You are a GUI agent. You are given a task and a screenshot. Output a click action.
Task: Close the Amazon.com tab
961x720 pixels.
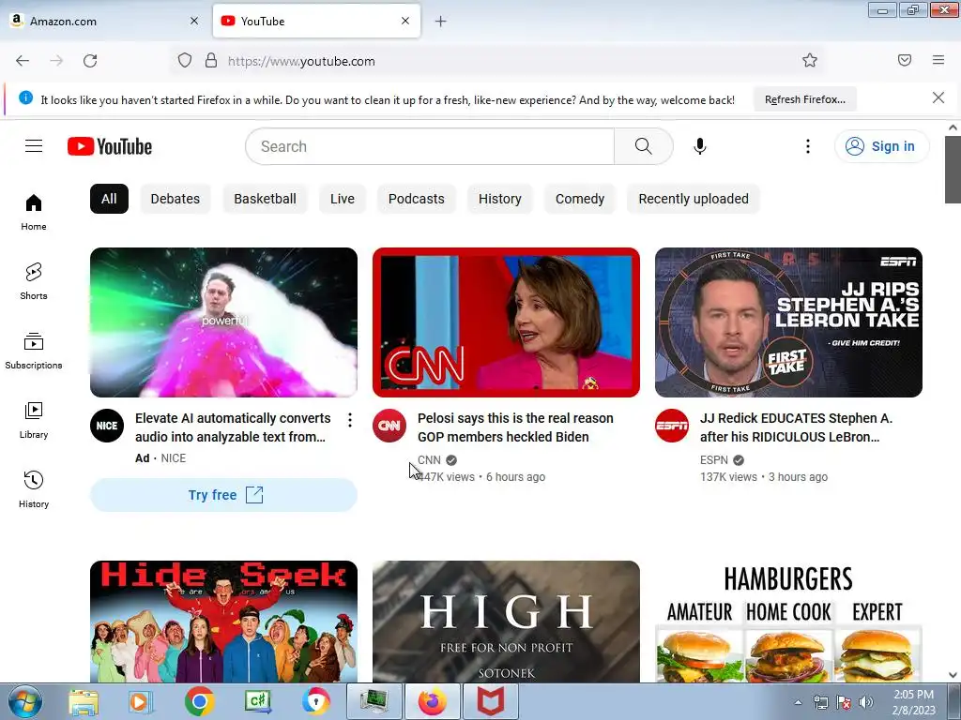(x=194, y=21)
